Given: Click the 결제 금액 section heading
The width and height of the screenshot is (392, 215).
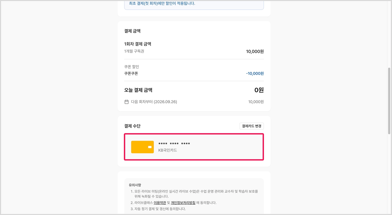Looking at the screenshot, I should 132,31.
